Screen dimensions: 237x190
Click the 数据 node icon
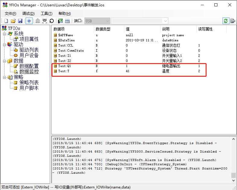pyautogui.click(x=10, y=61)
